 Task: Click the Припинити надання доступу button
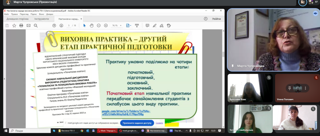click(137, 123)
